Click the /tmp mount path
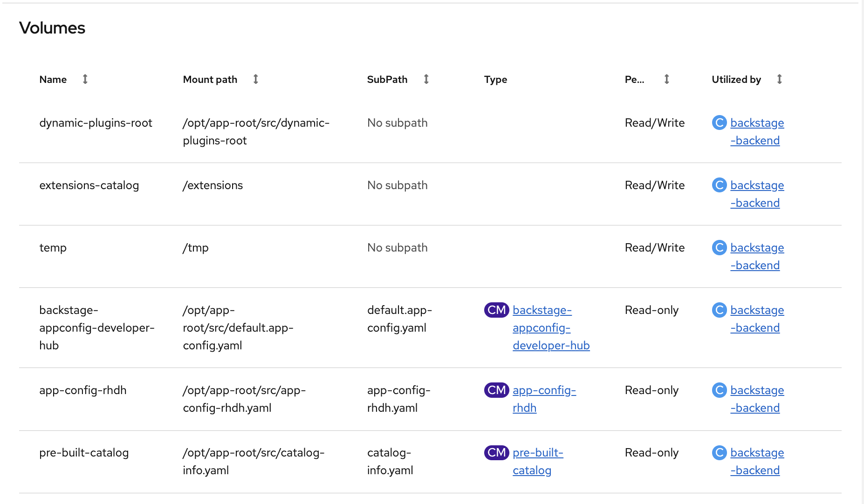 (196, 248)
